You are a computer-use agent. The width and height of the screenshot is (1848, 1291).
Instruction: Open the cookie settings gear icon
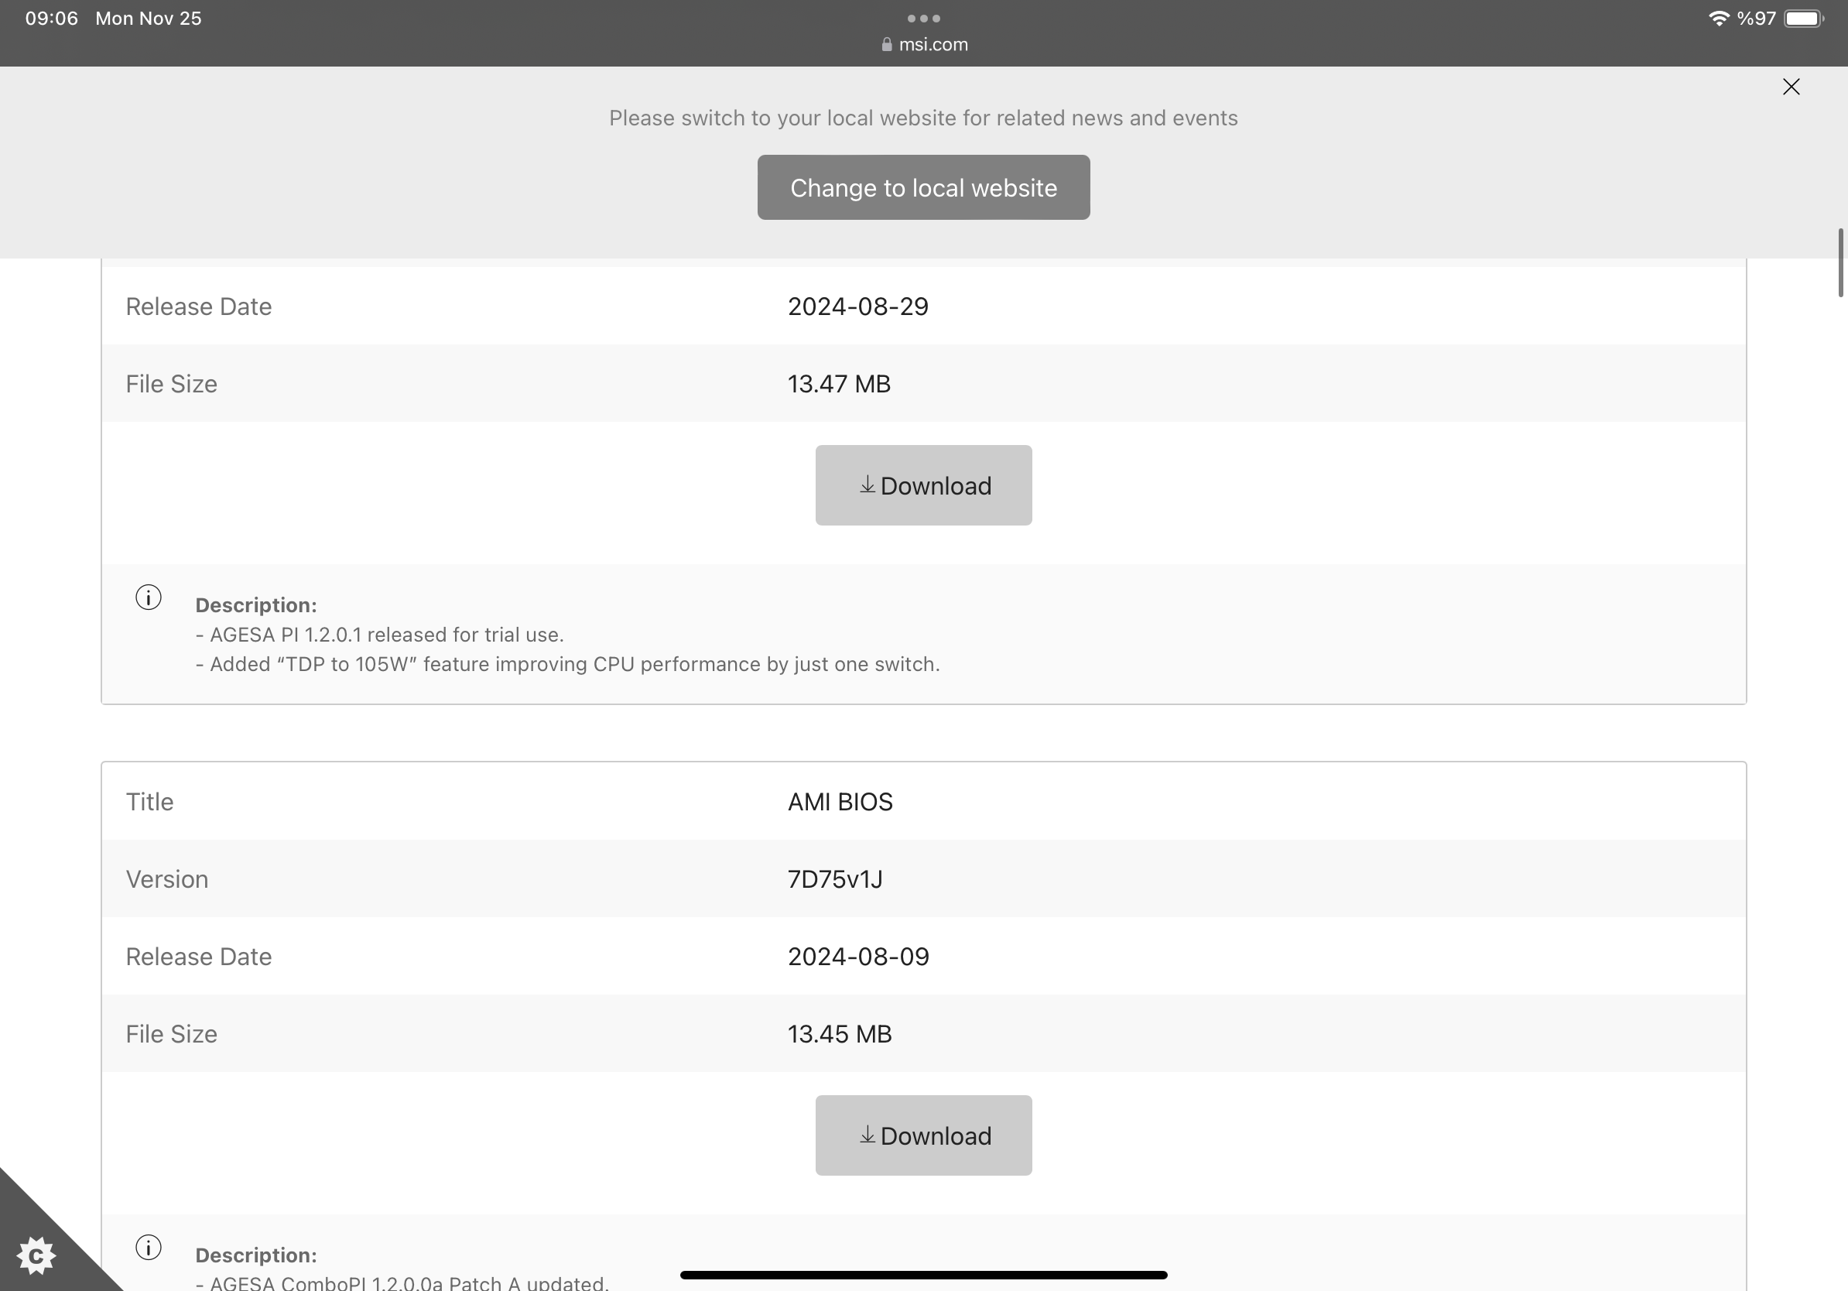(36, 1255)
